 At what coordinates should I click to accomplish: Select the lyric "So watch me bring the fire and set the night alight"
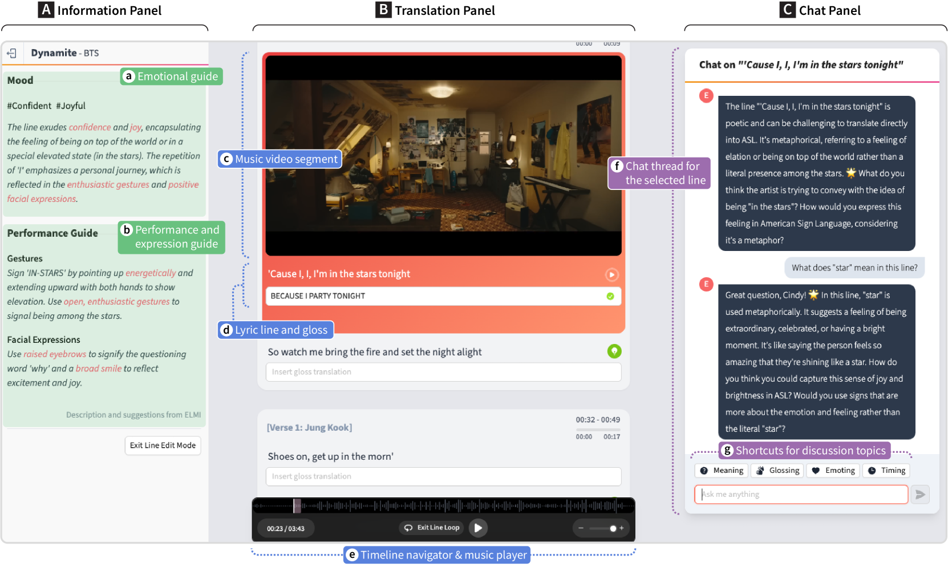(x=375, y=352)
